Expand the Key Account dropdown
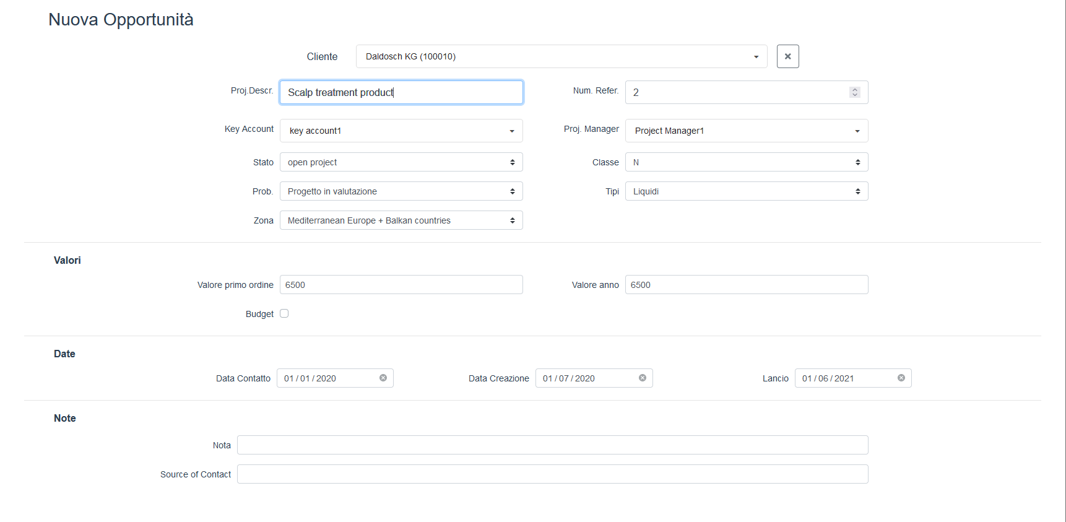The width and height of the screenshot is (1066, 522). tap(401, 131)
